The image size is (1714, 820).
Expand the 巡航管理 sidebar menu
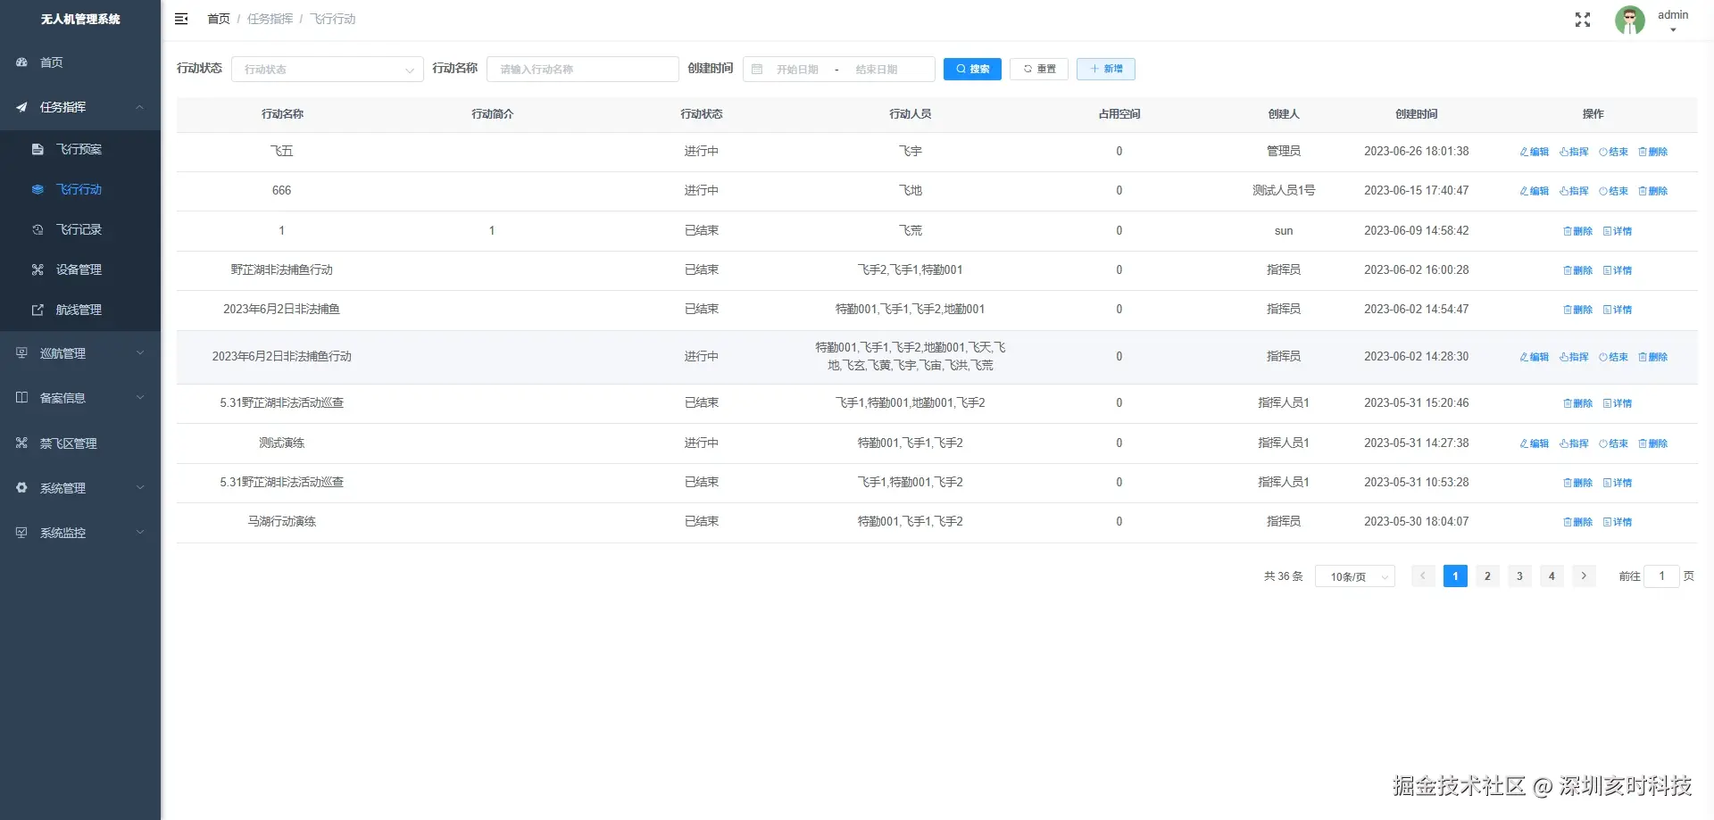pos(80,353)
